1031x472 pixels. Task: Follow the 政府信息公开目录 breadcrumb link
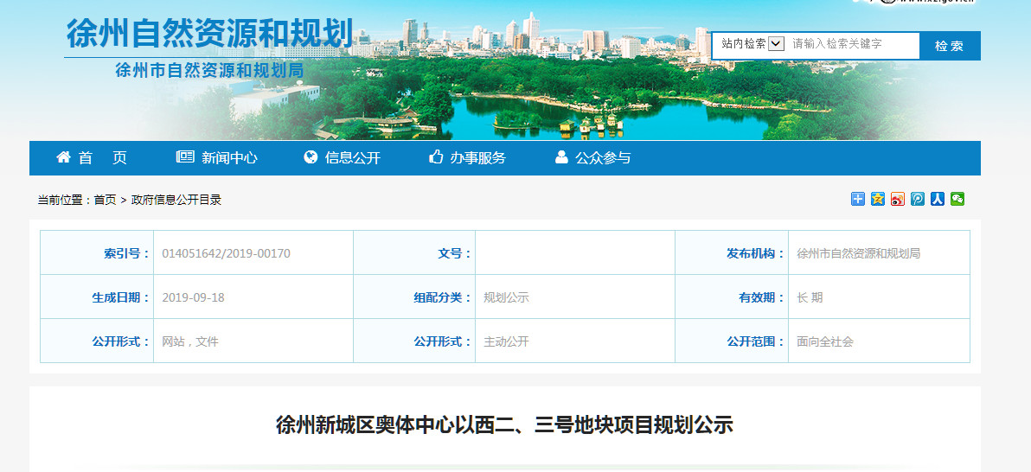pos(176,200)
